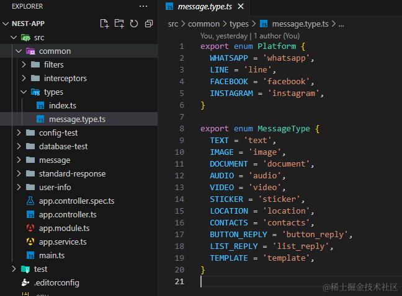The image size is (402, 296).
Task: Click the config-test folder icon
Action: pyautogui.click(x=30, y=133)
